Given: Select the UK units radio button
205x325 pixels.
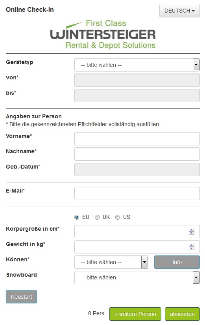Looking at the screenshot, I should [x=97, y=217].
